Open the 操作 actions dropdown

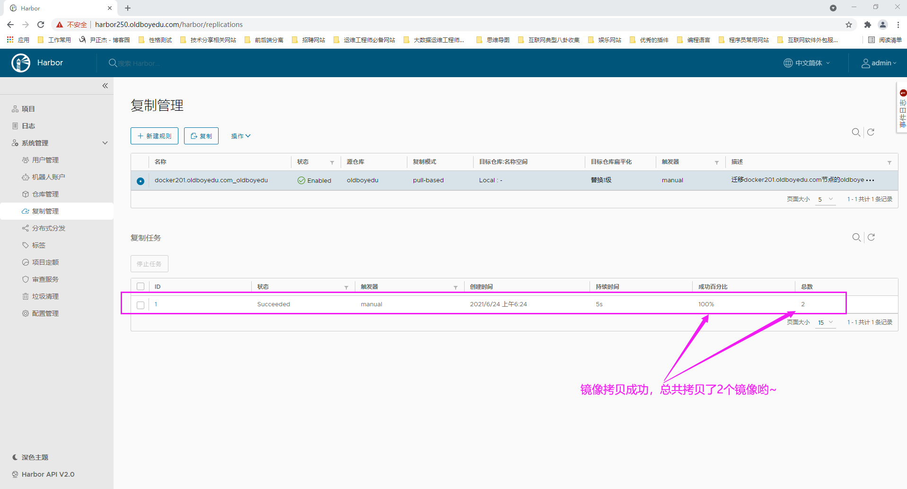pyautogui.click(x=240, y=136)
